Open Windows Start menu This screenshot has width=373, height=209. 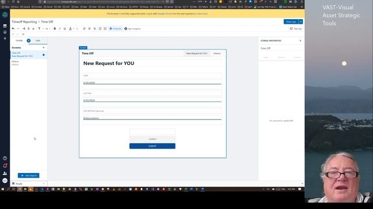click(3, 189)
